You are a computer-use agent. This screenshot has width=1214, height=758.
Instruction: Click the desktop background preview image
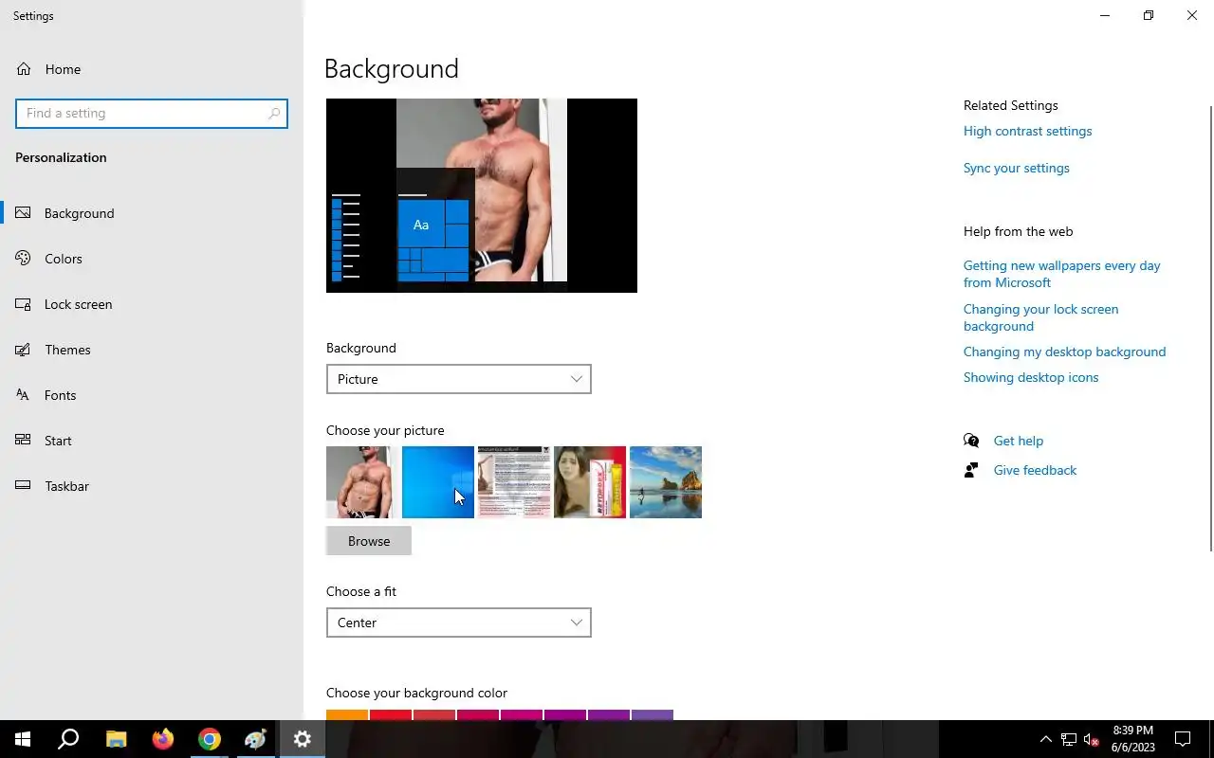(x=482, y=195)
